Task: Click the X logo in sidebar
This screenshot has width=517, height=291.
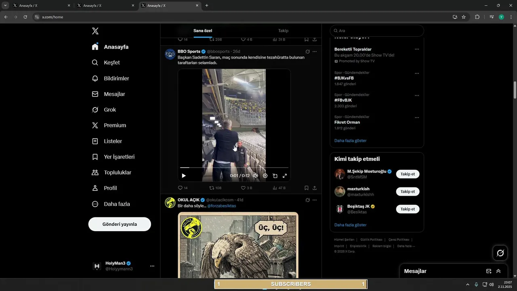Action: click(95, 31)
